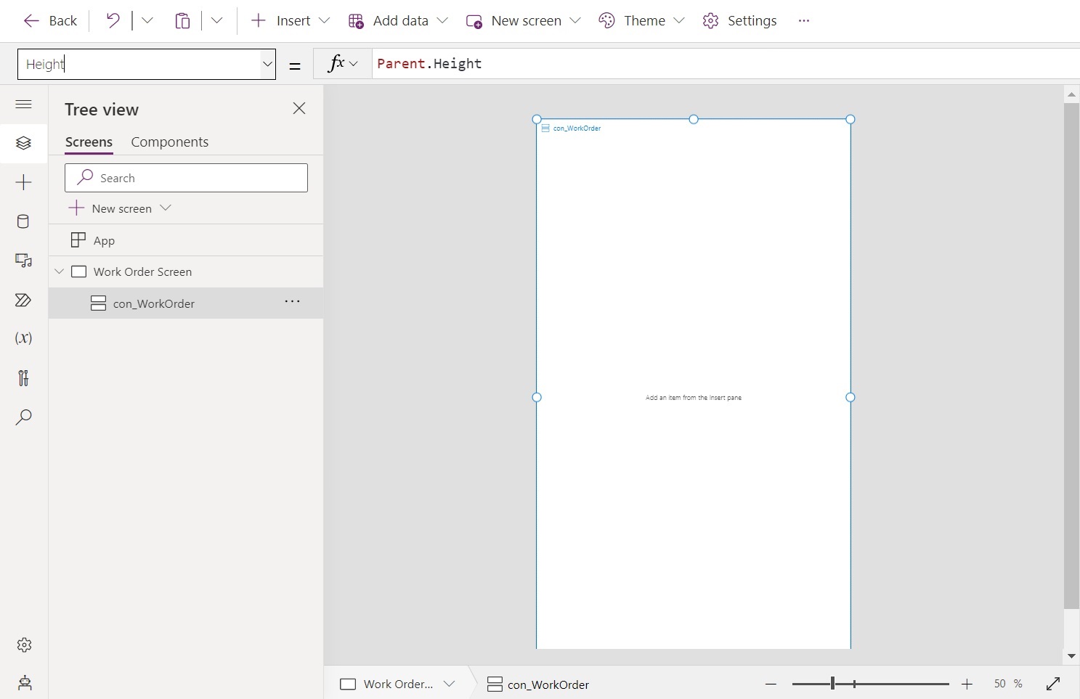
Task: Open the Data sources panel
Action: (x=23, y=221)
